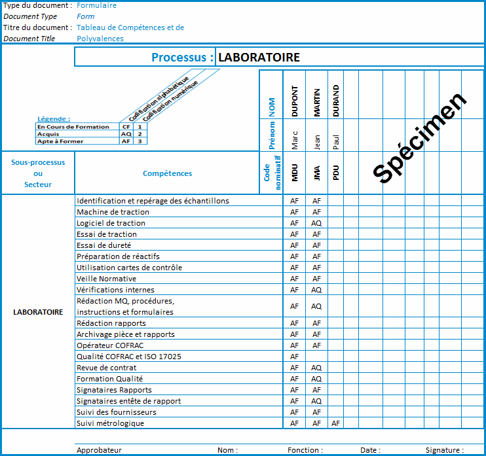Viewport: 486px width, 456px height.
Task: Select the 'Formation Qualité' row
Action: click(179, 379)
